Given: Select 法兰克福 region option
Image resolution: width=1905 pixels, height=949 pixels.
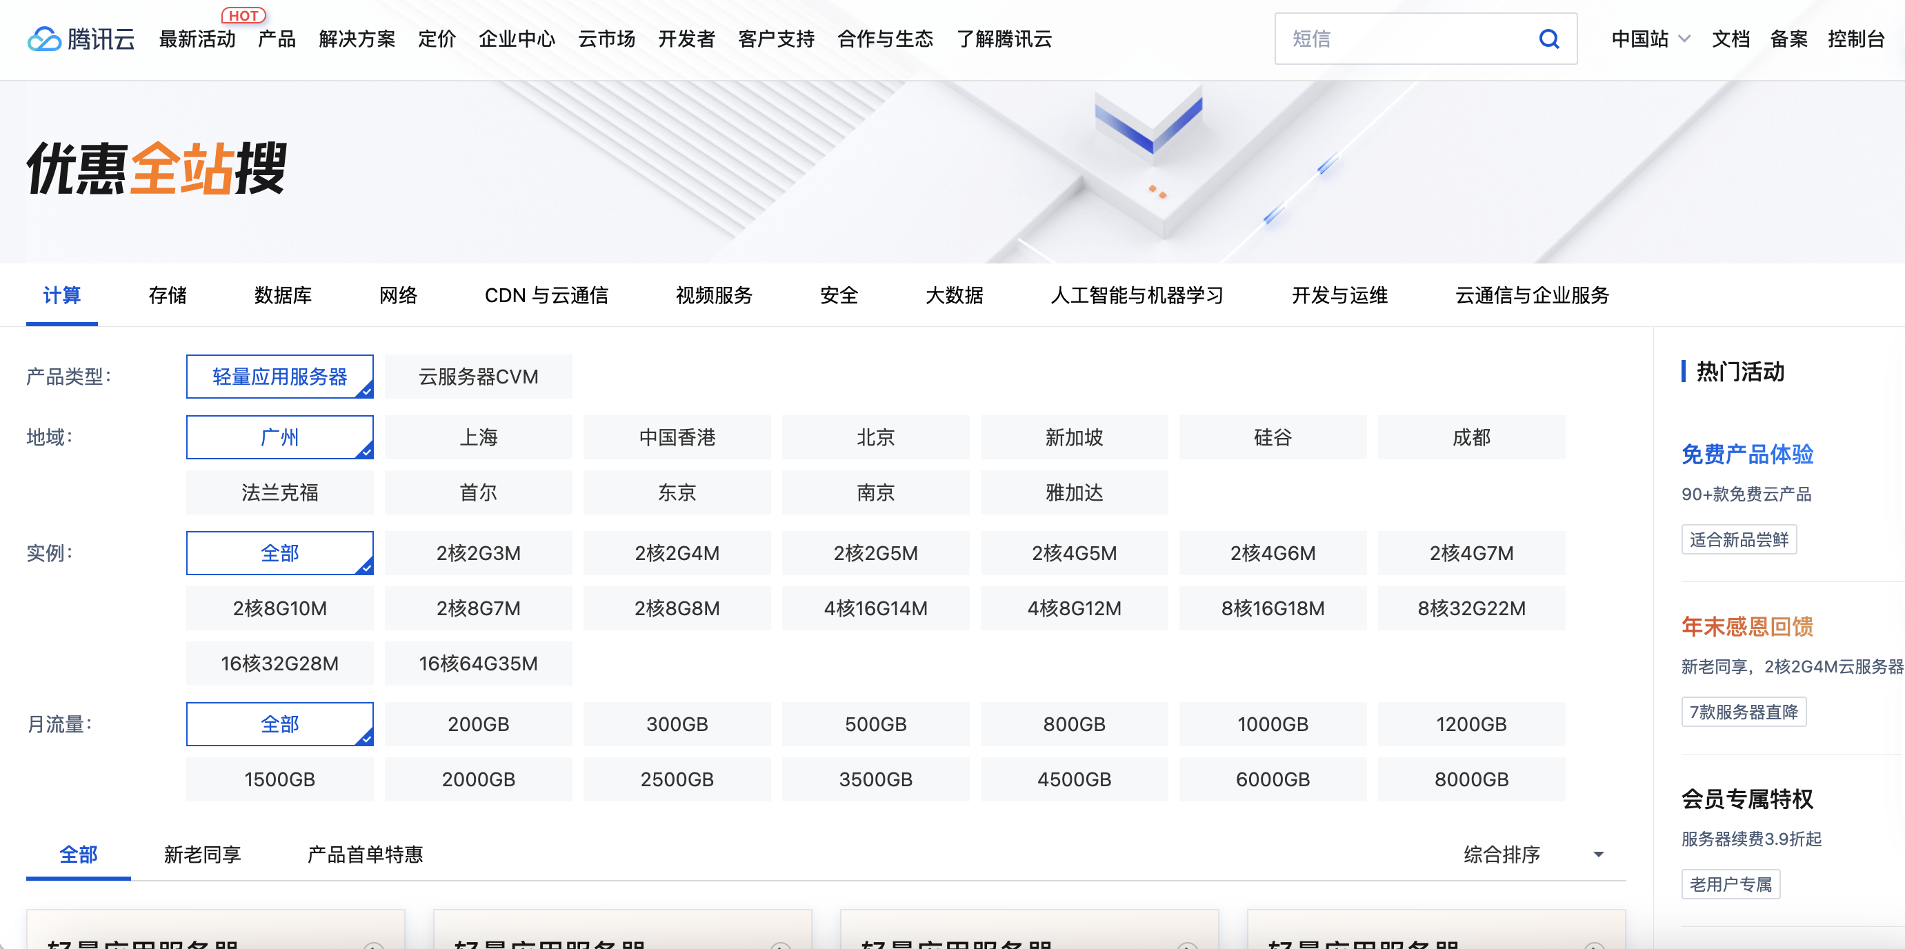Looking at the screenshot, I should pyautogui.click(x=279, y=492).
